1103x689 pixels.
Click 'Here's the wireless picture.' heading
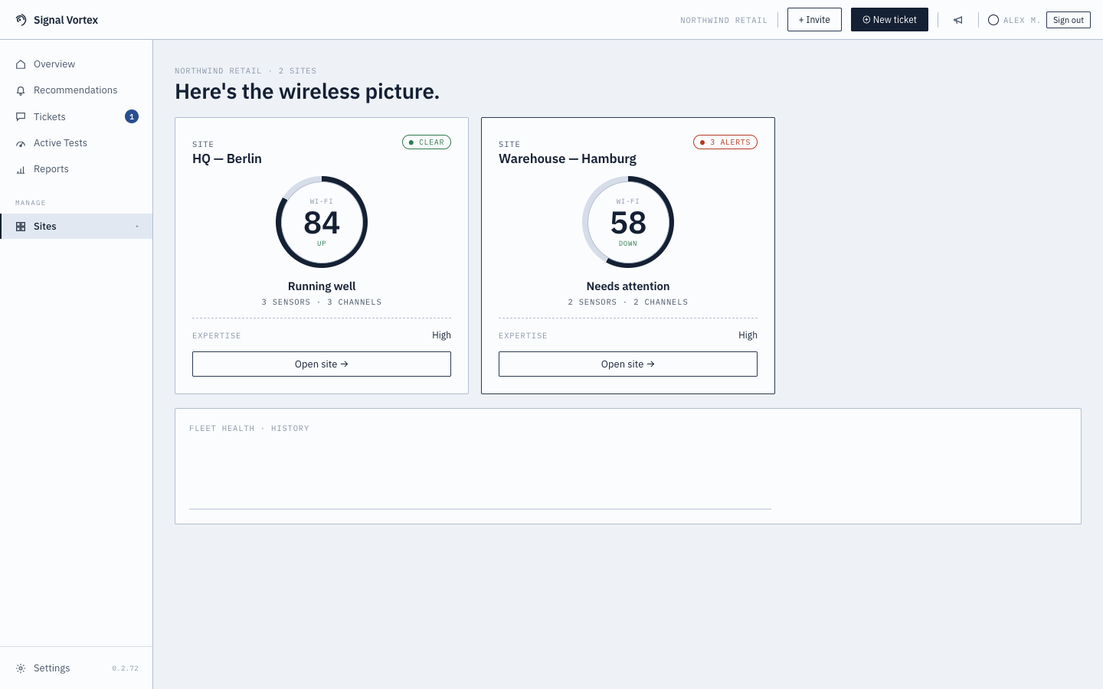click(307, 92)
